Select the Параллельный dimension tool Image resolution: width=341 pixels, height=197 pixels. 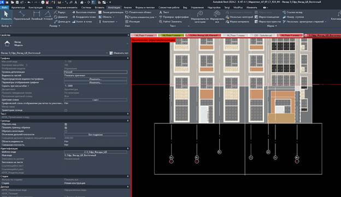(x=22, y=15)
